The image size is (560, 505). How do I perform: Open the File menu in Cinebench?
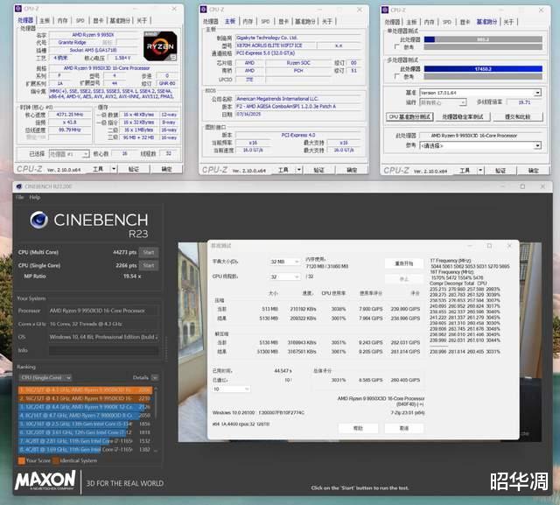pos(19,197)
